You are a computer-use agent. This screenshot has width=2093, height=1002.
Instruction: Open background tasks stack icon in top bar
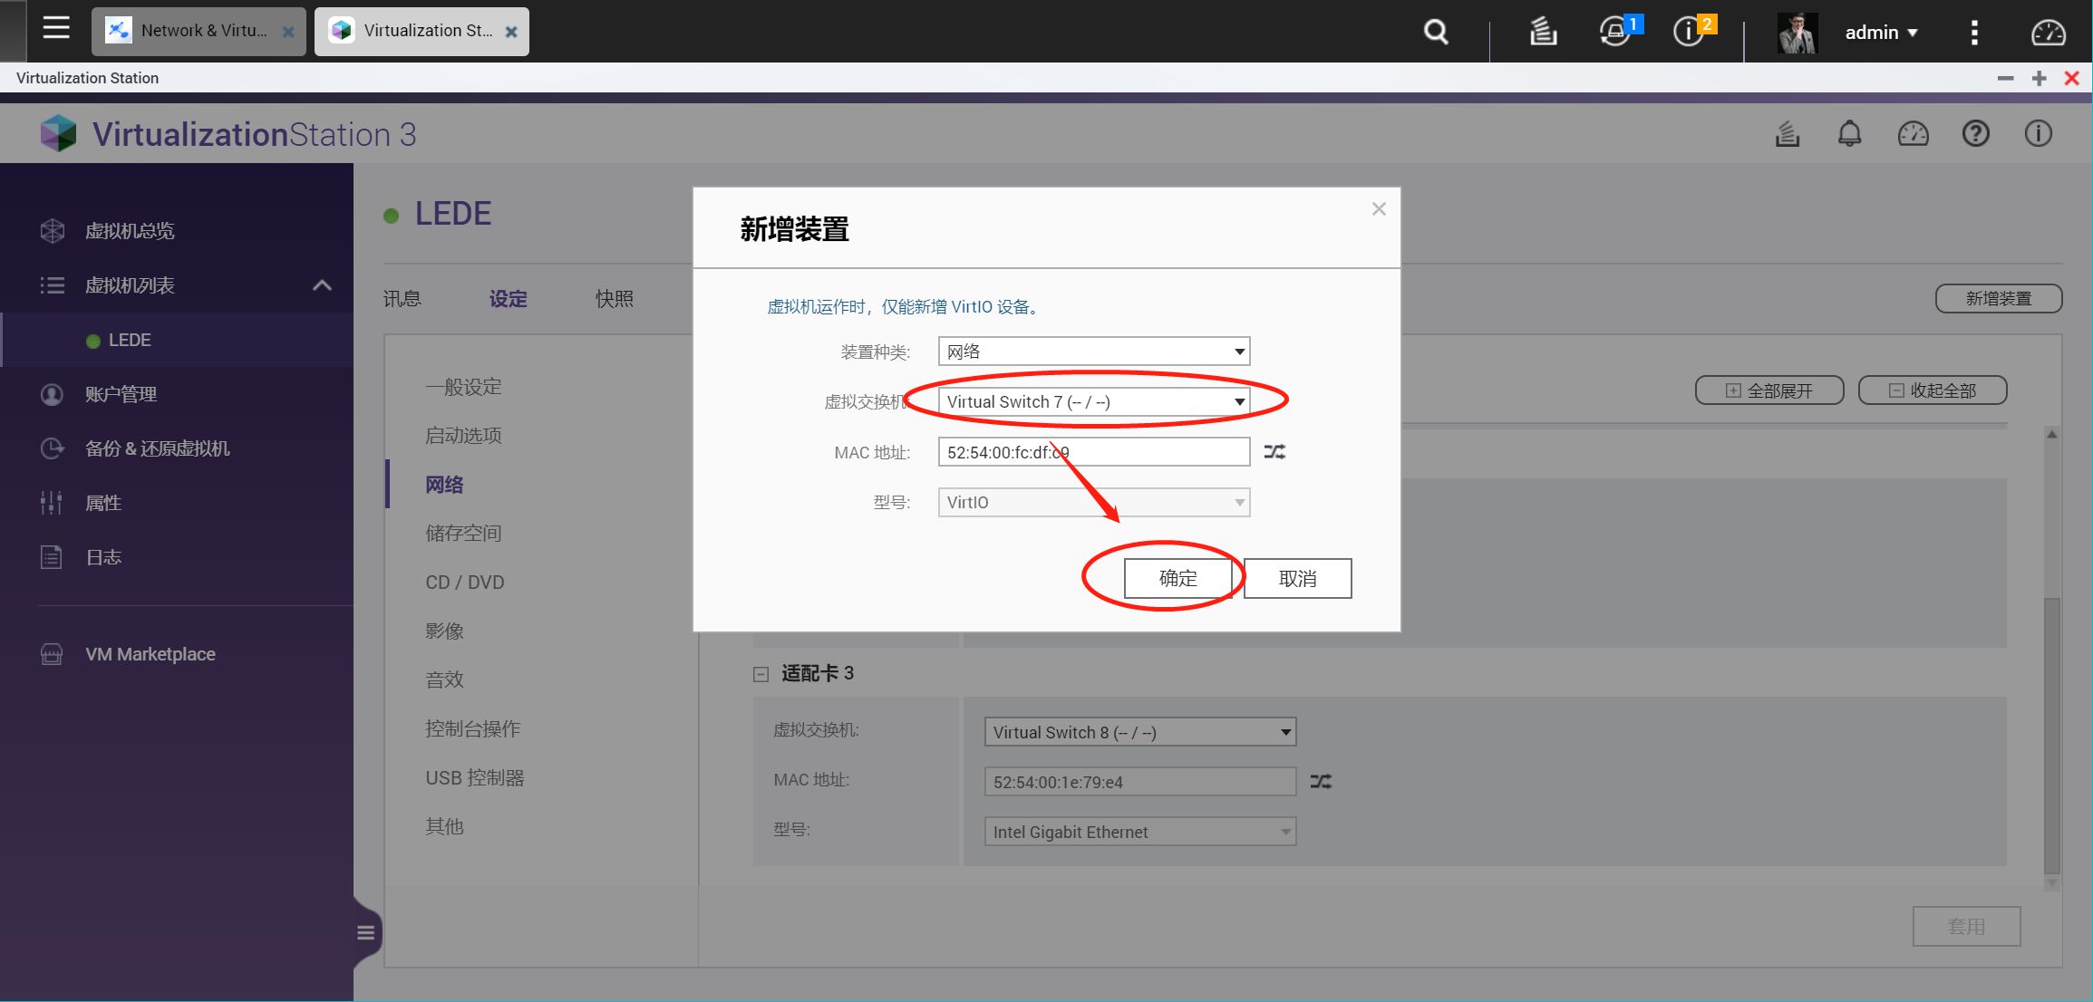click(x=1543, y=32)
